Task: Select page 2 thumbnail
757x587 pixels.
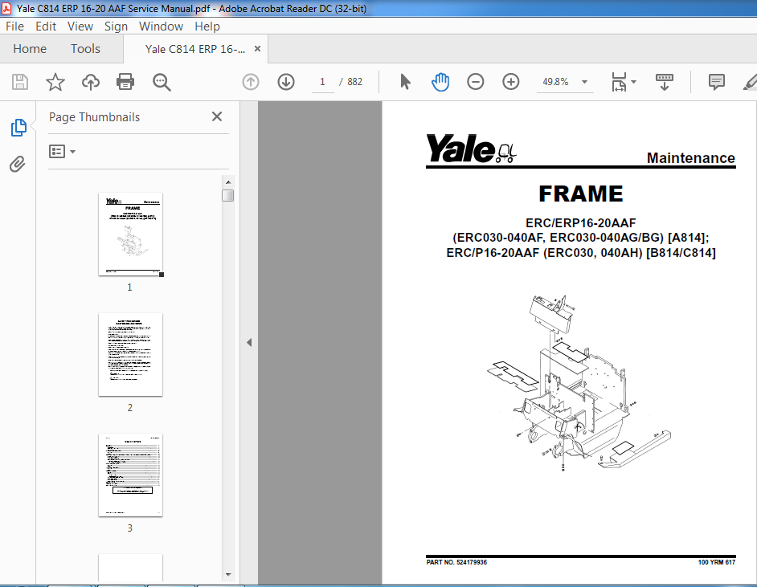Action: (130, 354)
